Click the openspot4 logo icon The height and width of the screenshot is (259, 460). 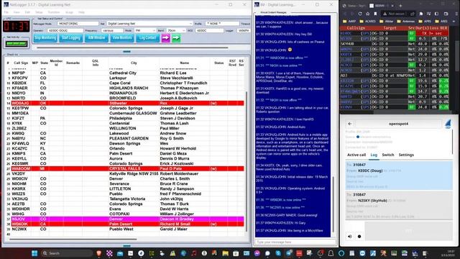pos(448,124)
